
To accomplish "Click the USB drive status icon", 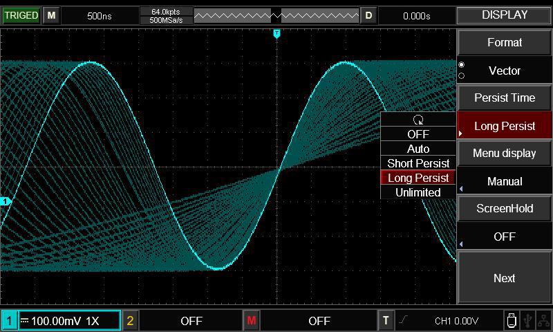I will 511,320.
